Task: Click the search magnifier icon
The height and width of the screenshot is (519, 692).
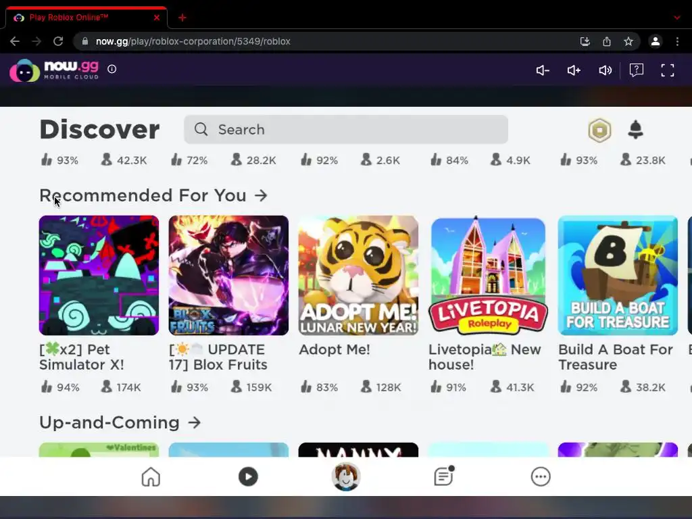Action: [x=201, y=129]
